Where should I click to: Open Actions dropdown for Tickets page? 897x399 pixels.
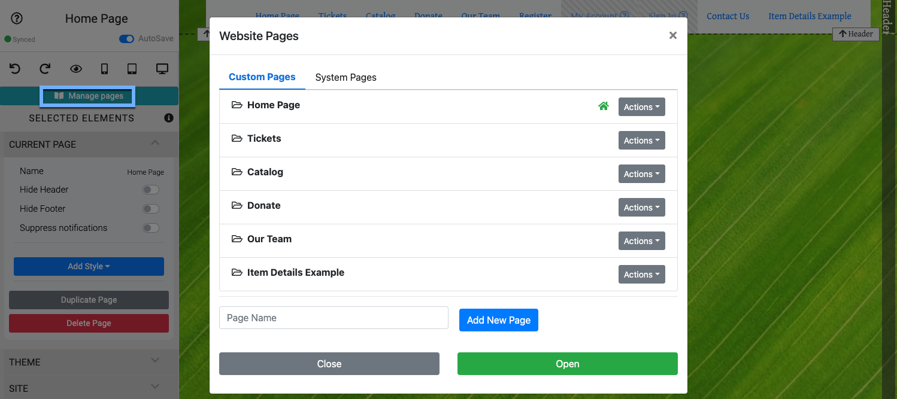pyautogui.click(x=641, y=141)
